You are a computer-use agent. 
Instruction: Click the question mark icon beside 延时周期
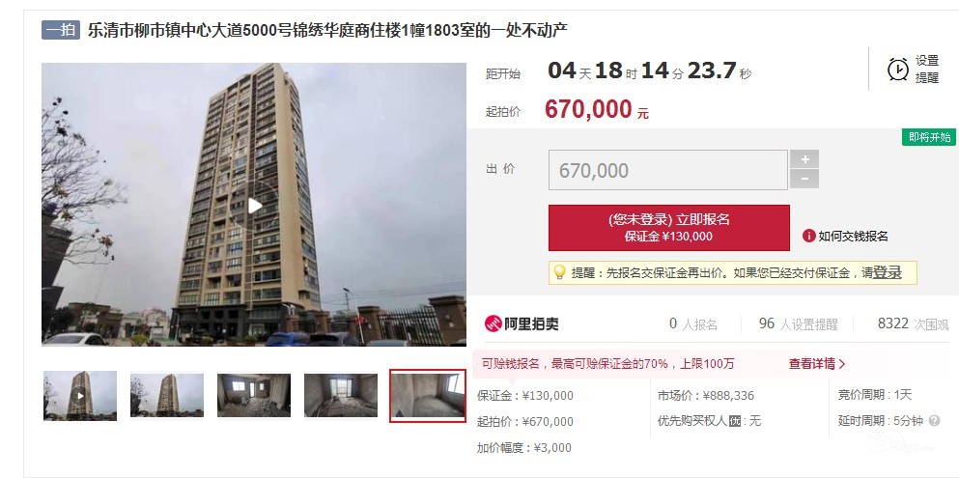coord(934,420)
